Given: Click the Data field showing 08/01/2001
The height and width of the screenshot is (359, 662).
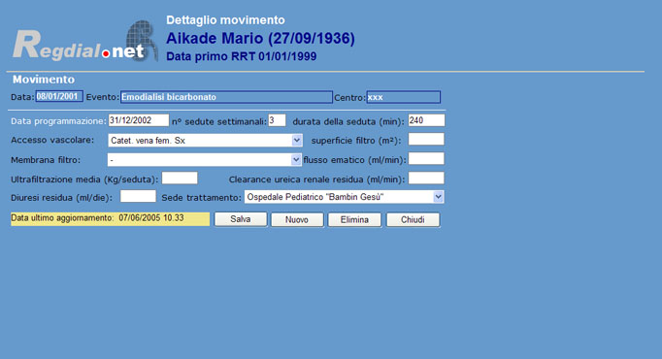Looking at the screenshot, I should click(59, 97).
